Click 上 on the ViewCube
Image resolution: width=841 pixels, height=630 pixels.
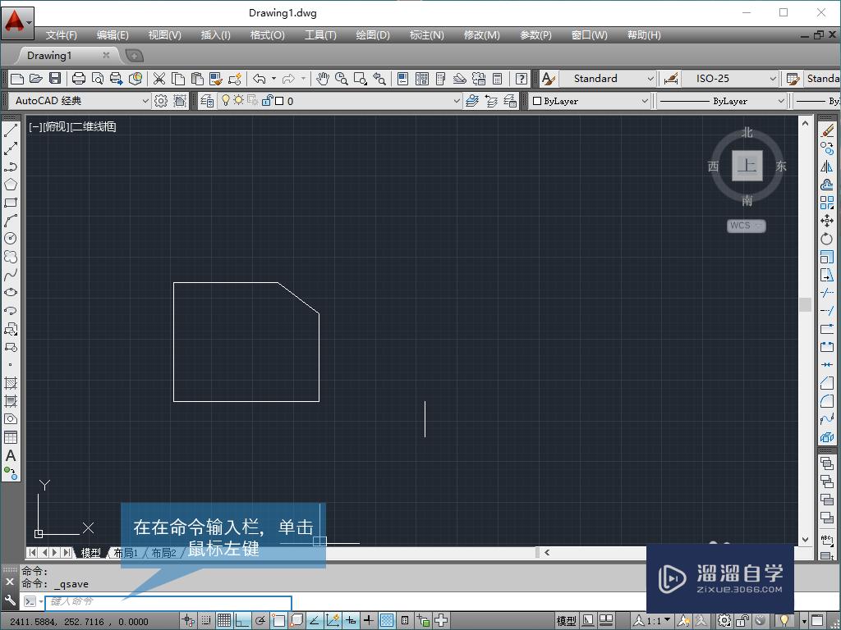tap(746, 166)
